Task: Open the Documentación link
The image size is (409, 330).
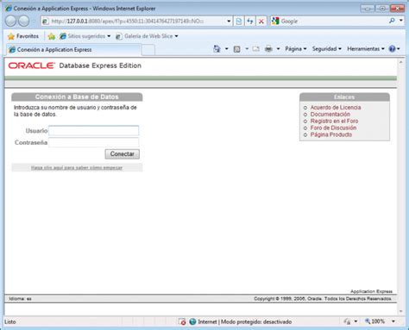Action: (330, 115)
